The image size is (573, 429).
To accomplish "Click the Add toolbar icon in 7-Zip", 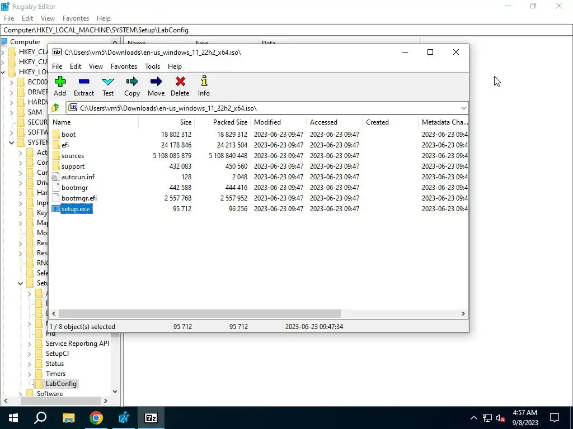I will (x=60, y=86).
